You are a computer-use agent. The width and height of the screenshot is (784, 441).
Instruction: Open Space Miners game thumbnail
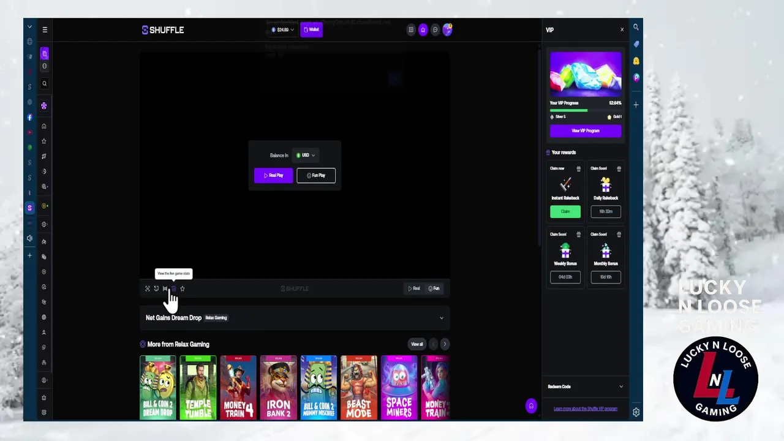(x=399, y=388)
